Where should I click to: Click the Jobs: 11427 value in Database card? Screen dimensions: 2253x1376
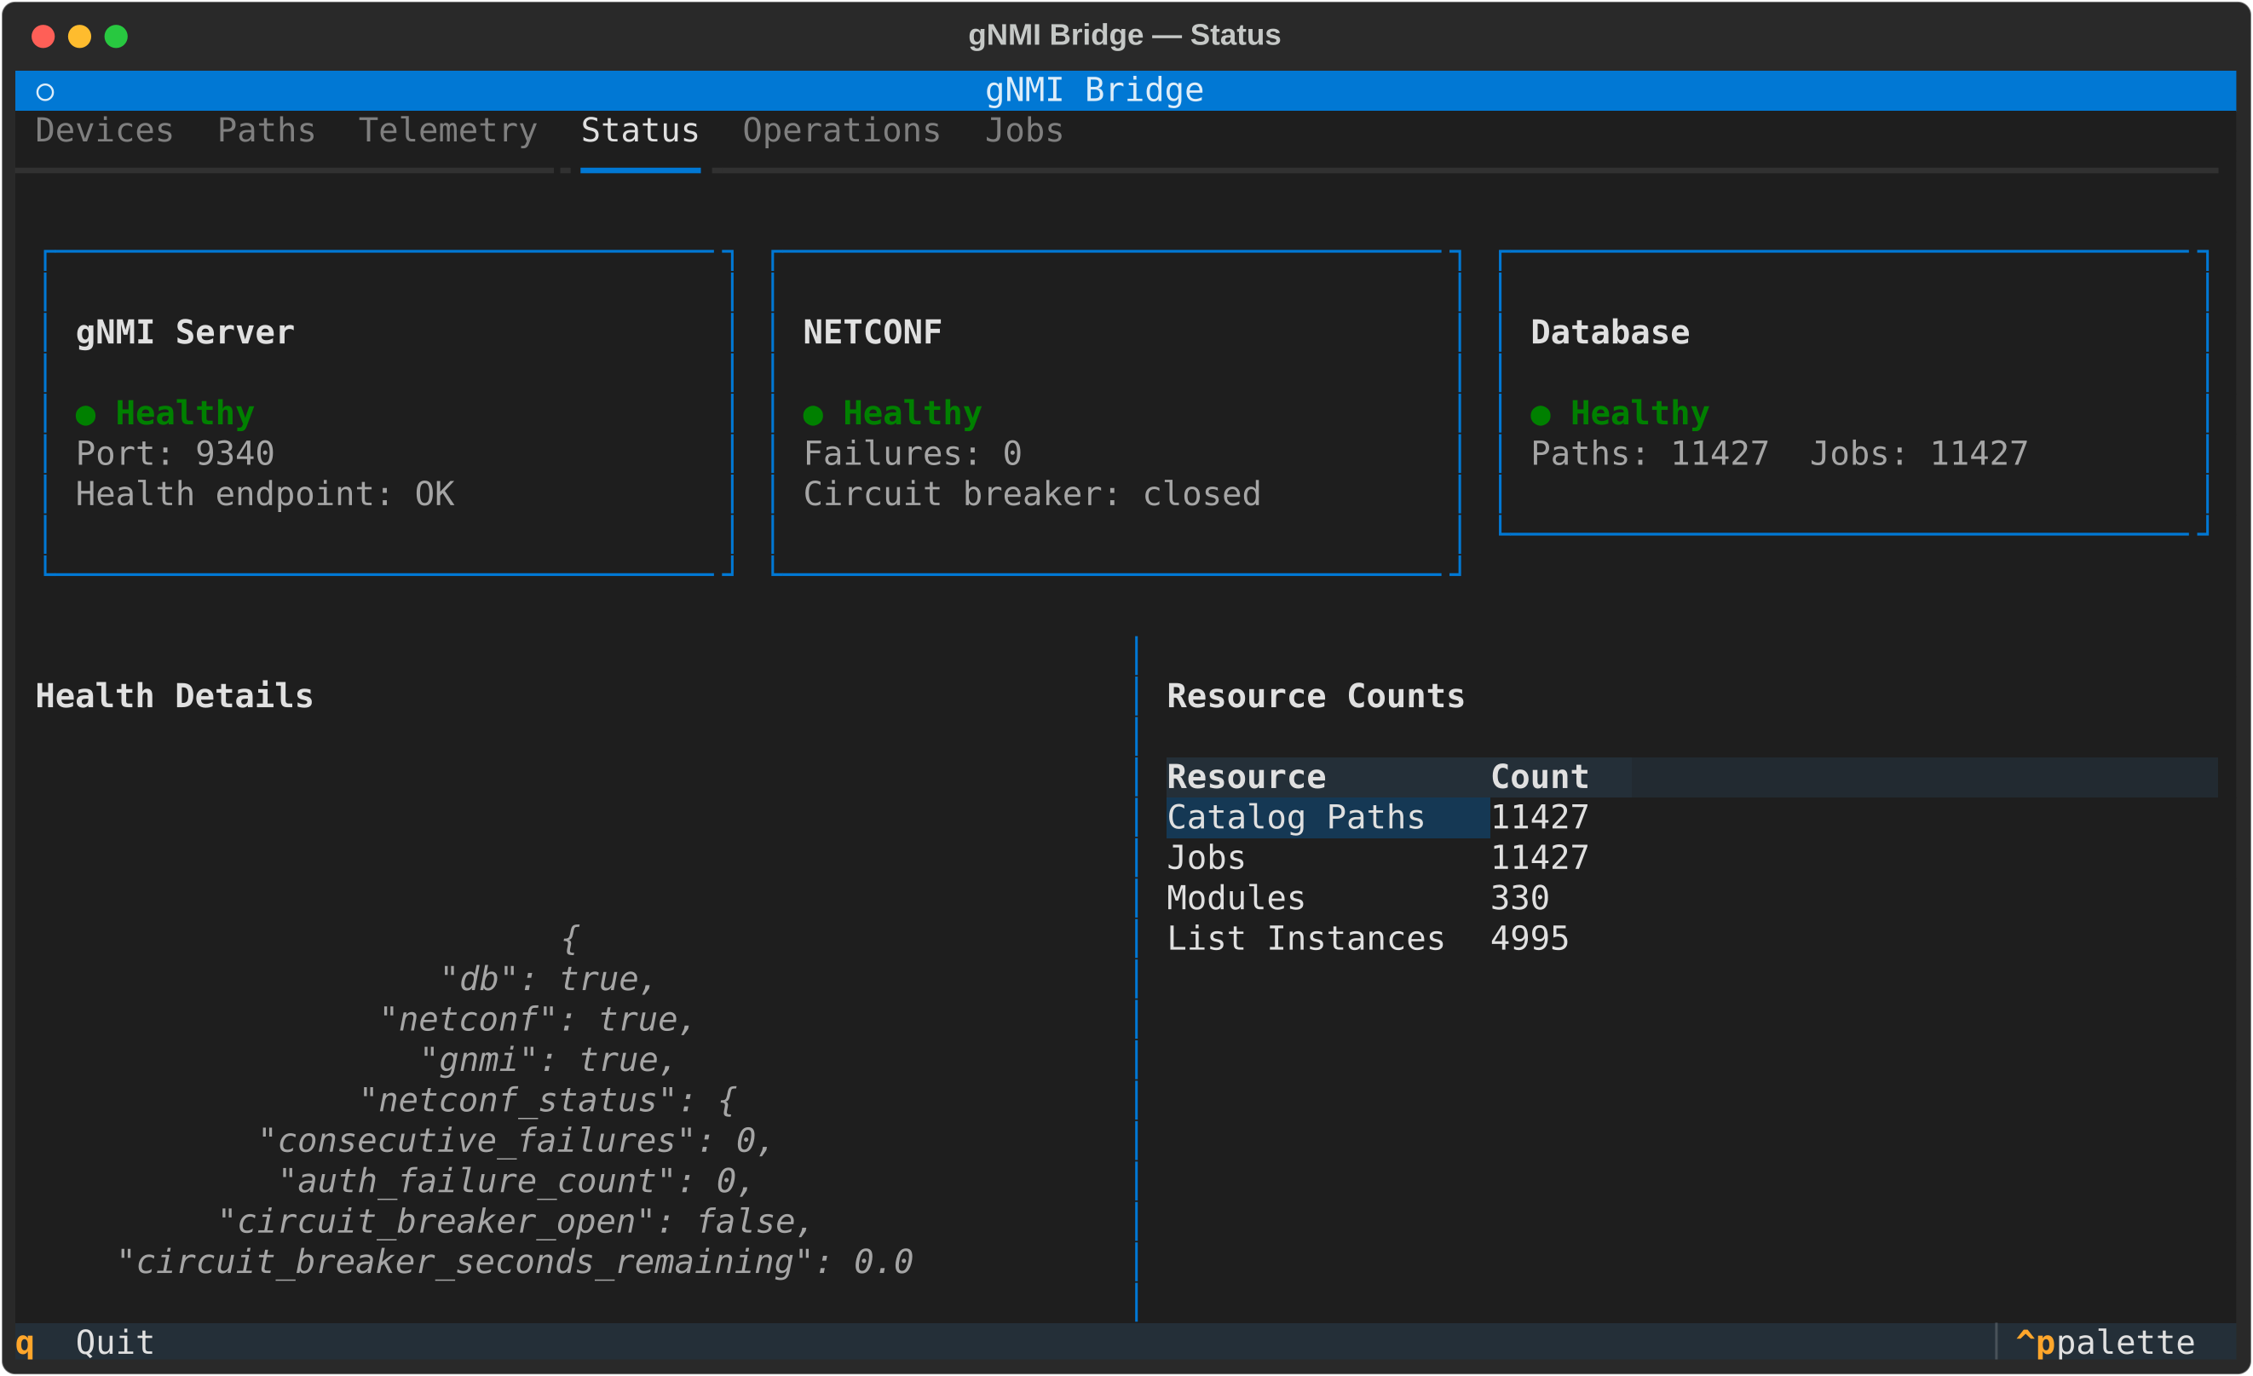pos(1918,453)
